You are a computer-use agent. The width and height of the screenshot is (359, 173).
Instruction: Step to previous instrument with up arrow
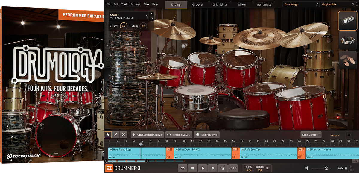coord(152,14)
